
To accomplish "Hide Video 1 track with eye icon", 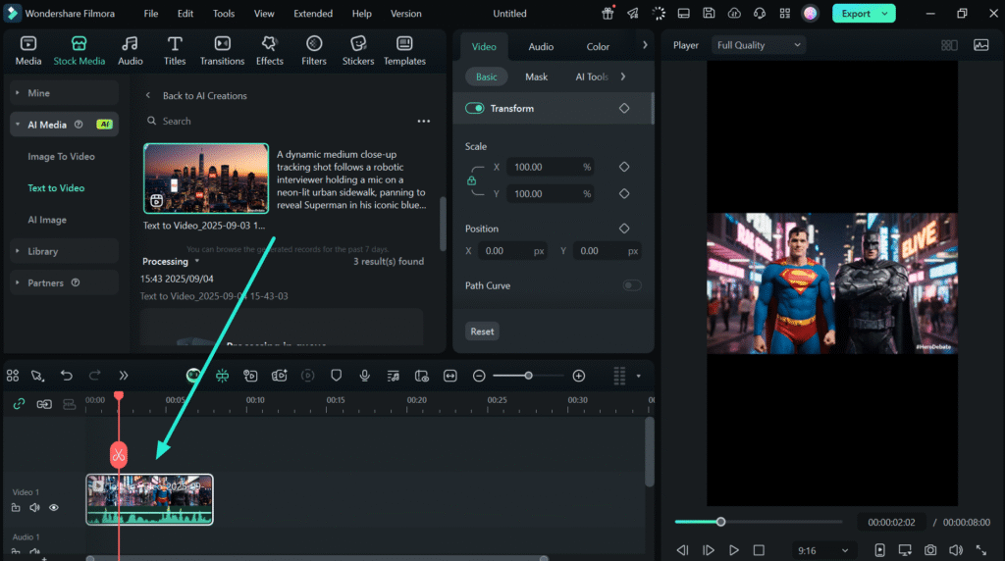I will coord(54,507).
